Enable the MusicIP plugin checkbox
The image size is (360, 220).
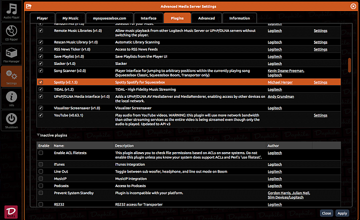coord(41,178)
